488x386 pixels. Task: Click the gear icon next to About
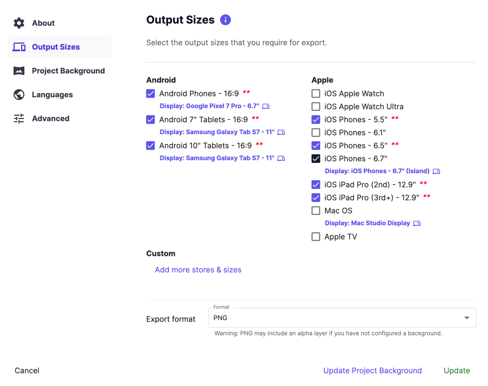click(19, 23)
